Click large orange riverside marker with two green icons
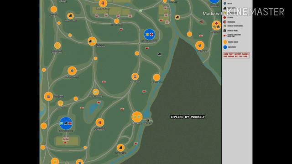Screen dimensions: 292x164 click(x=137, y=117)
